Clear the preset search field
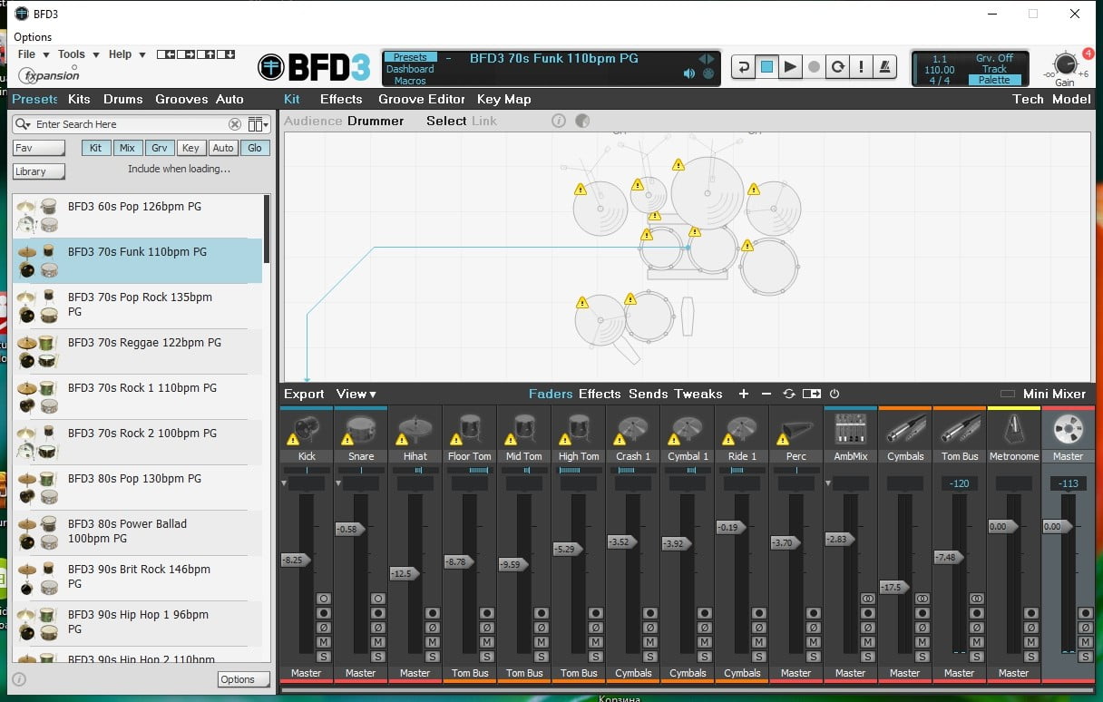1103x702 pixels. pyautogui.click(x=235, y=124)
